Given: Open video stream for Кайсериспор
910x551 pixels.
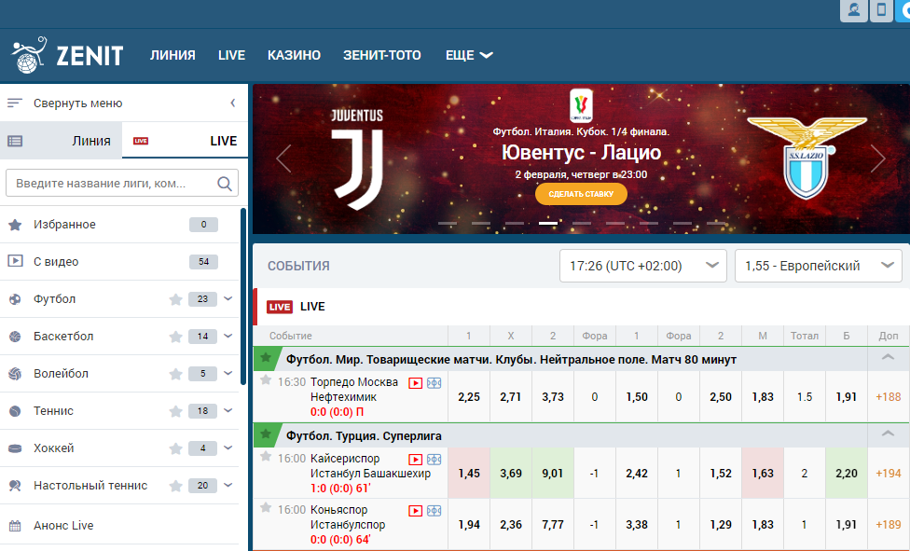Looking at the screenshot, I should [x=415, y=460].
